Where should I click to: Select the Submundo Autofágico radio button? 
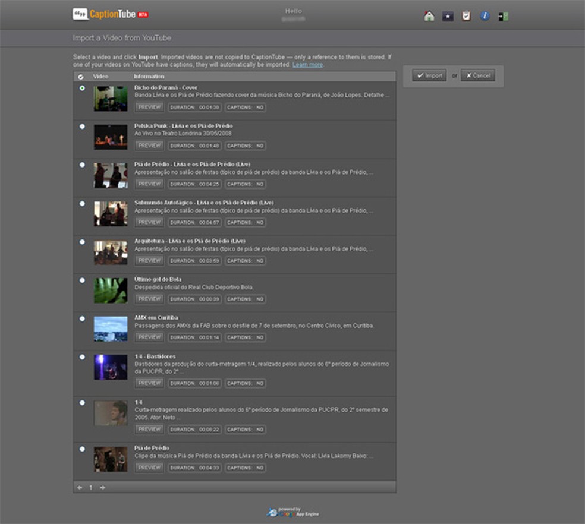(82, 203)
